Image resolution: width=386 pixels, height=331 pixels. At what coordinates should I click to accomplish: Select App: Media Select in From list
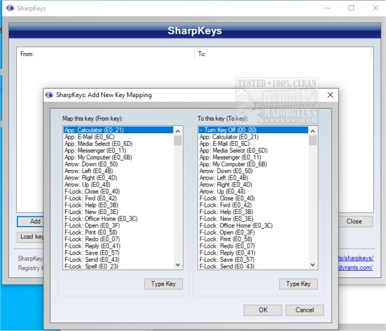pyautogui.click(x=118, y=143)
